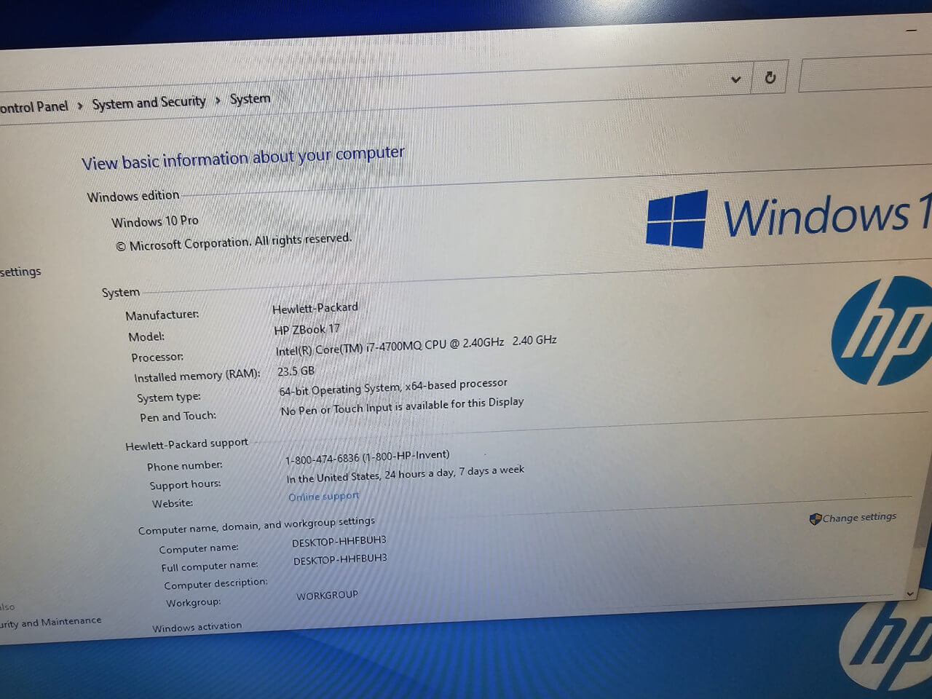The image size is (932, 699).
Task: Select Control Panel in the breadcrumb path
Action: pyautogui.click(x=33, y=106)
